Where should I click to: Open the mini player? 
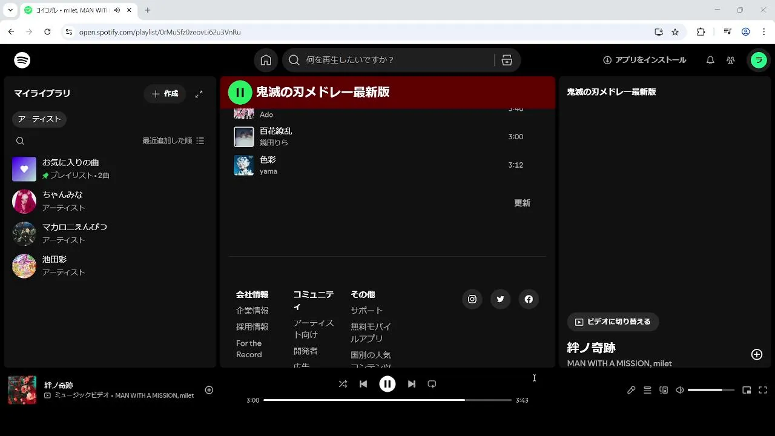click(x=747, y=390)
